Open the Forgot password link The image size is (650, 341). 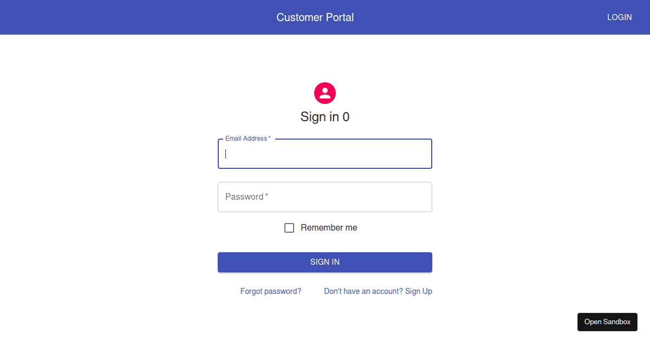click(x=270, y=291)
